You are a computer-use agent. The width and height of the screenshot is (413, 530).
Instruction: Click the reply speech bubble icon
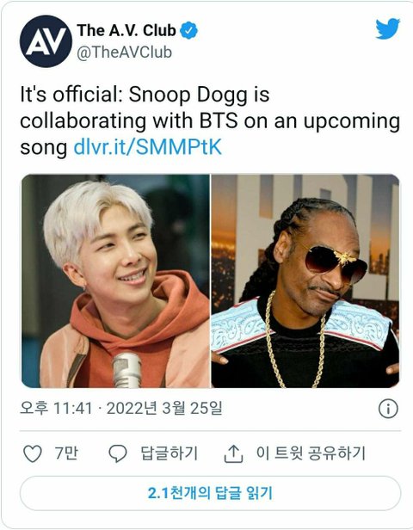tap(118, 453)
